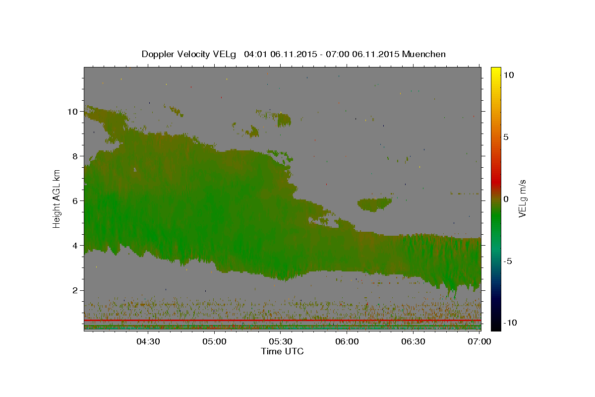Image resolution: width=595 pixels, height=397 pixels.
Task: Click the '04:30' time tick label
Action: coord(148,341)
